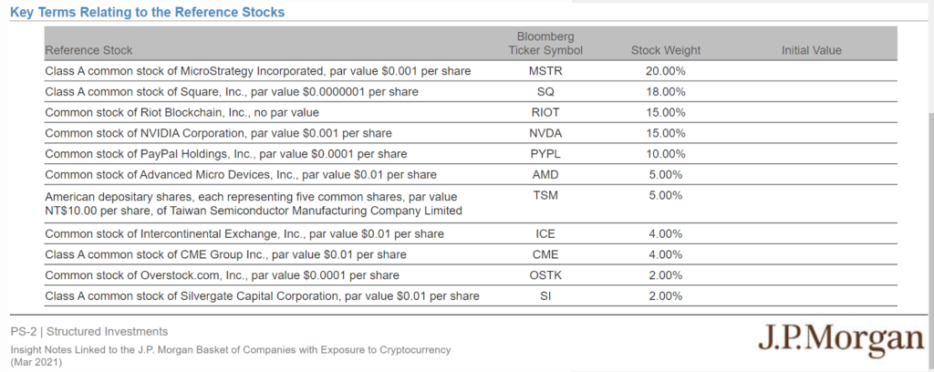This screenshot has width=934, height=372.
Task: Click the 'Bloomberg Ticker Symbol' column header
Action: (x=545, y=43)
